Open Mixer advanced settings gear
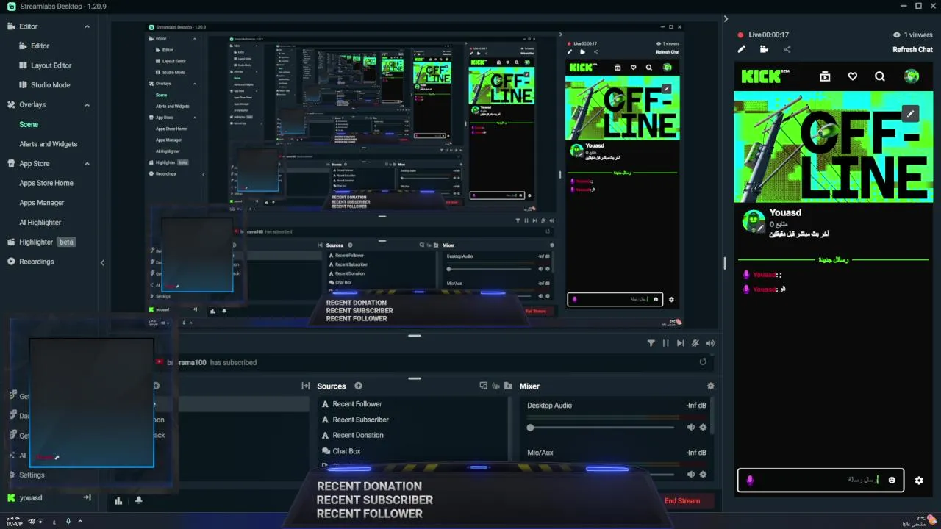The image size is (941, 529). tap(710, 386)
